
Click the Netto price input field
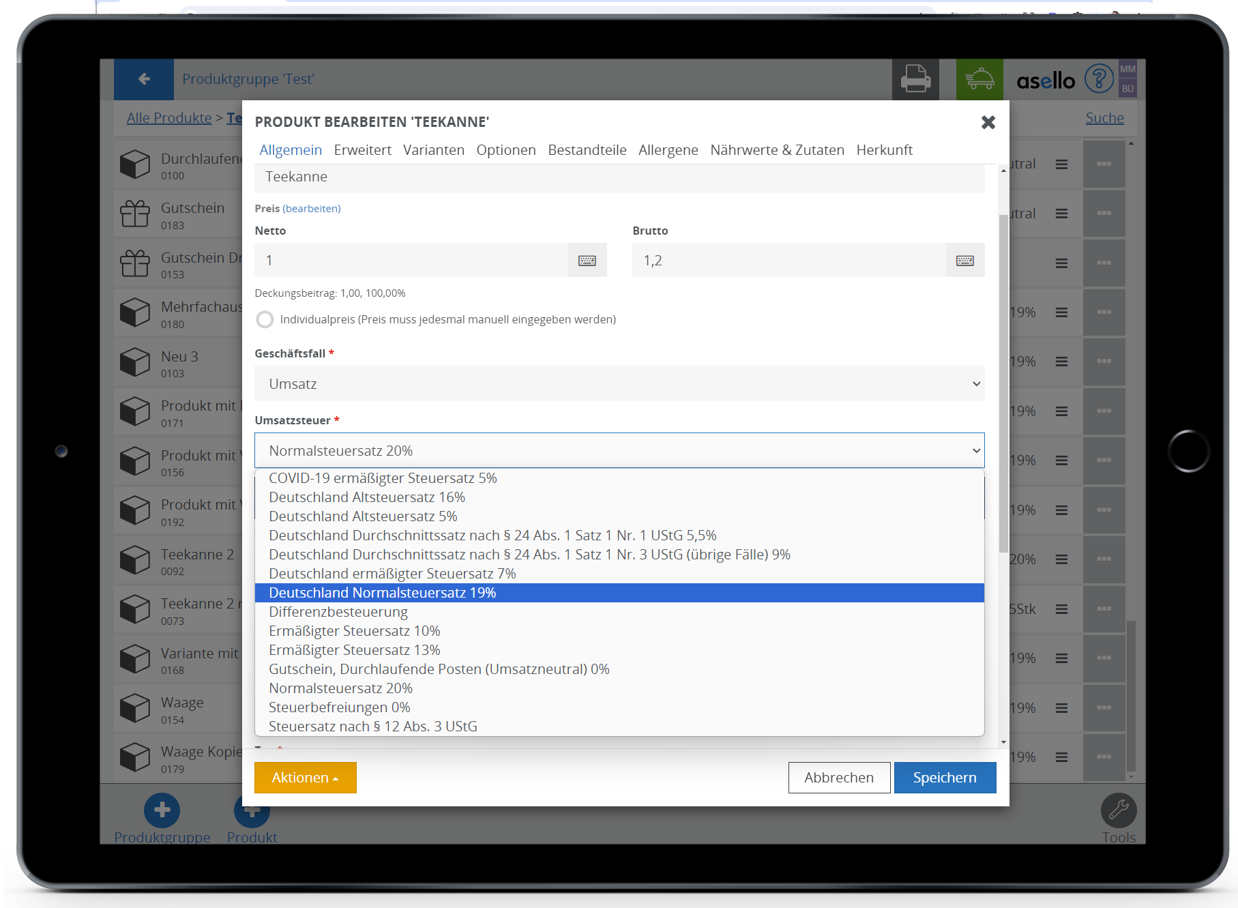(x=411, y=261)
